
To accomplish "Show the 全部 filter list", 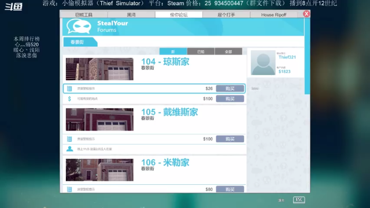I will 228,51.
